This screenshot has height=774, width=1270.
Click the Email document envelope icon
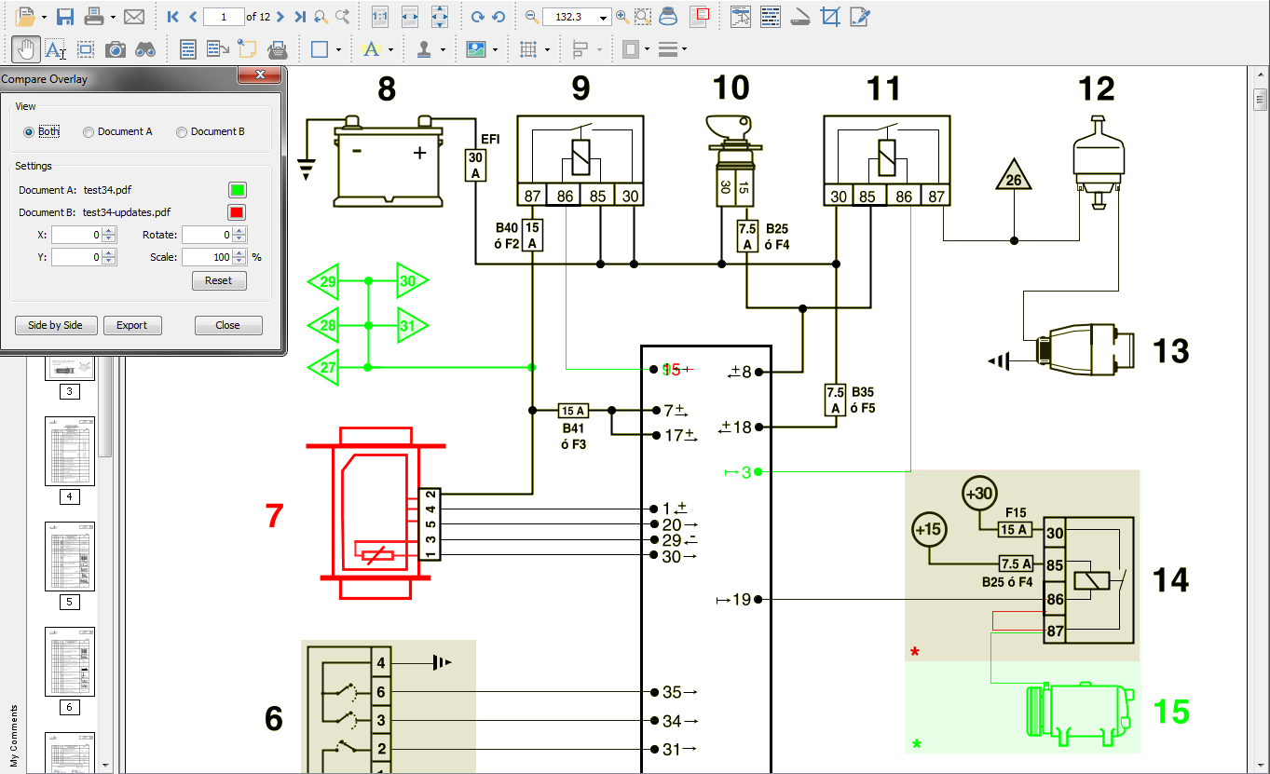tap(134, 17)
